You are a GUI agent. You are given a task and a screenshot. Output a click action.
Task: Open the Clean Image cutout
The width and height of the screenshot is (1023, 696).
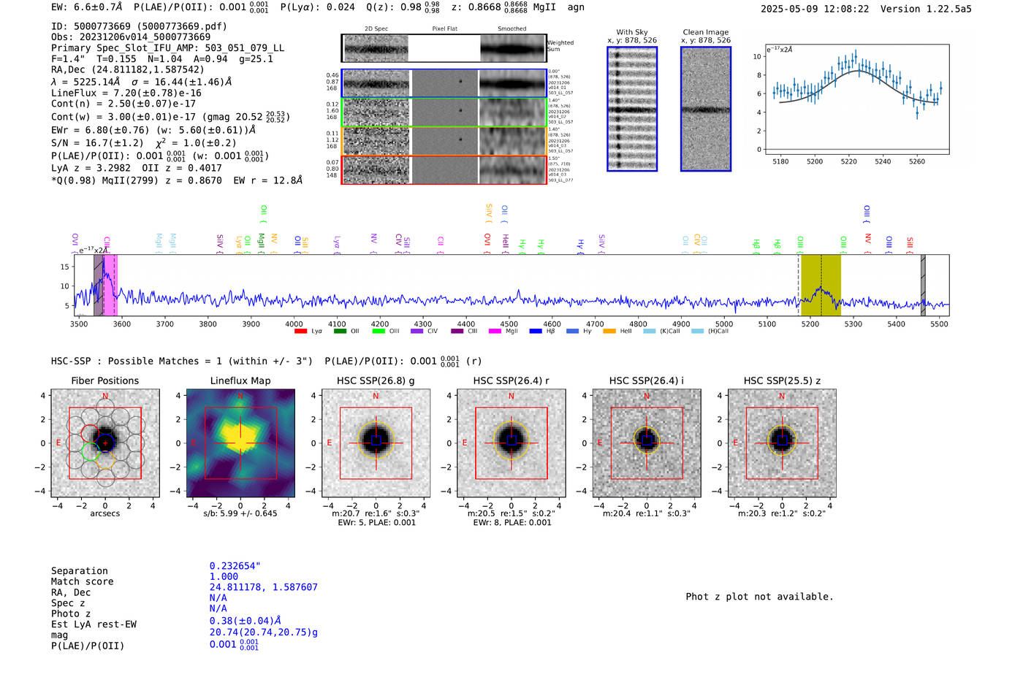pos(706,109)
